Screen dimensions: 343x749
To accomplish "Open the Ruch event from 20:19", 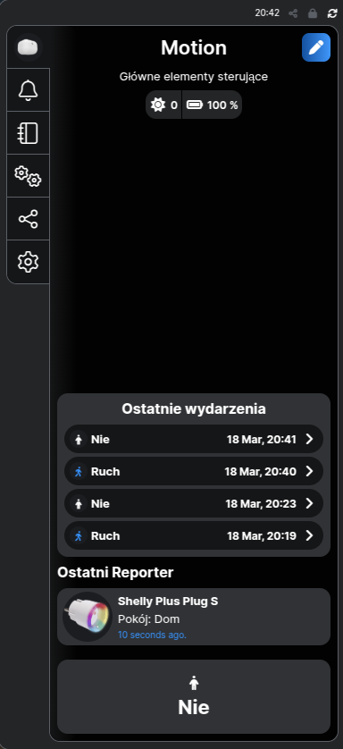I will tap(194, 536).
